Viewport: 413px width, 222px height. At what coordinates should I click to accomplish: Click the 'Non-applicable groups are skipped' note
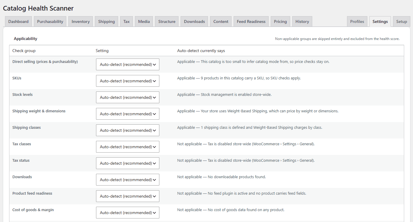coord(337,39)
